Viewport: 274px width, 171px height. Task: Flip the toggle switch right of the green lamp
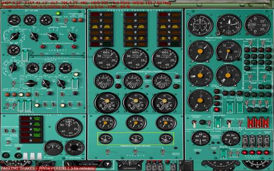tap(66, 21)
